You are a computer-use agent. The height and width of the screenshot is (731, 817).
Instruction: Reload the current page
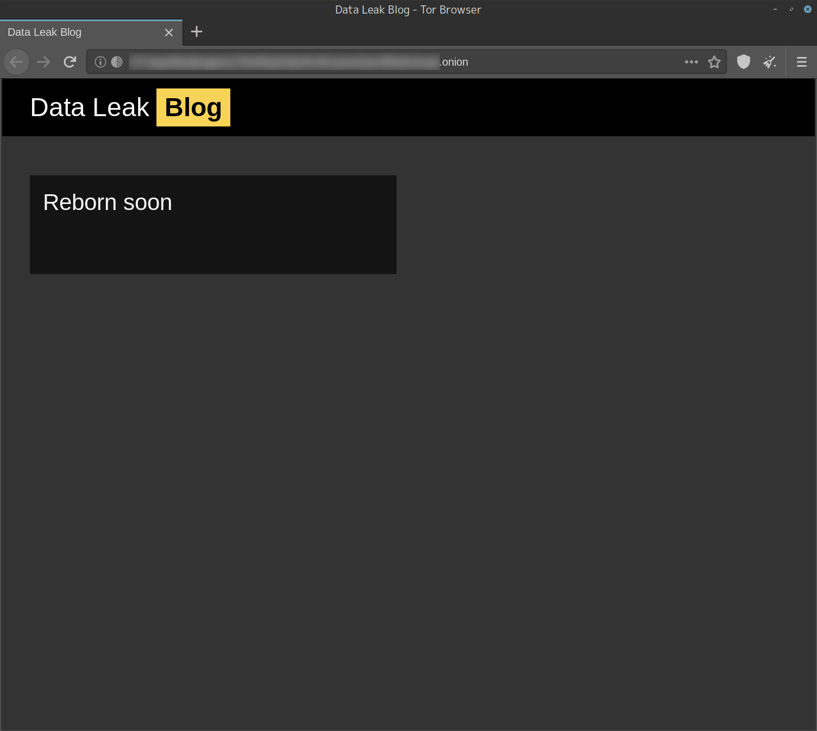pyautogui.click(x=70, y=62)
